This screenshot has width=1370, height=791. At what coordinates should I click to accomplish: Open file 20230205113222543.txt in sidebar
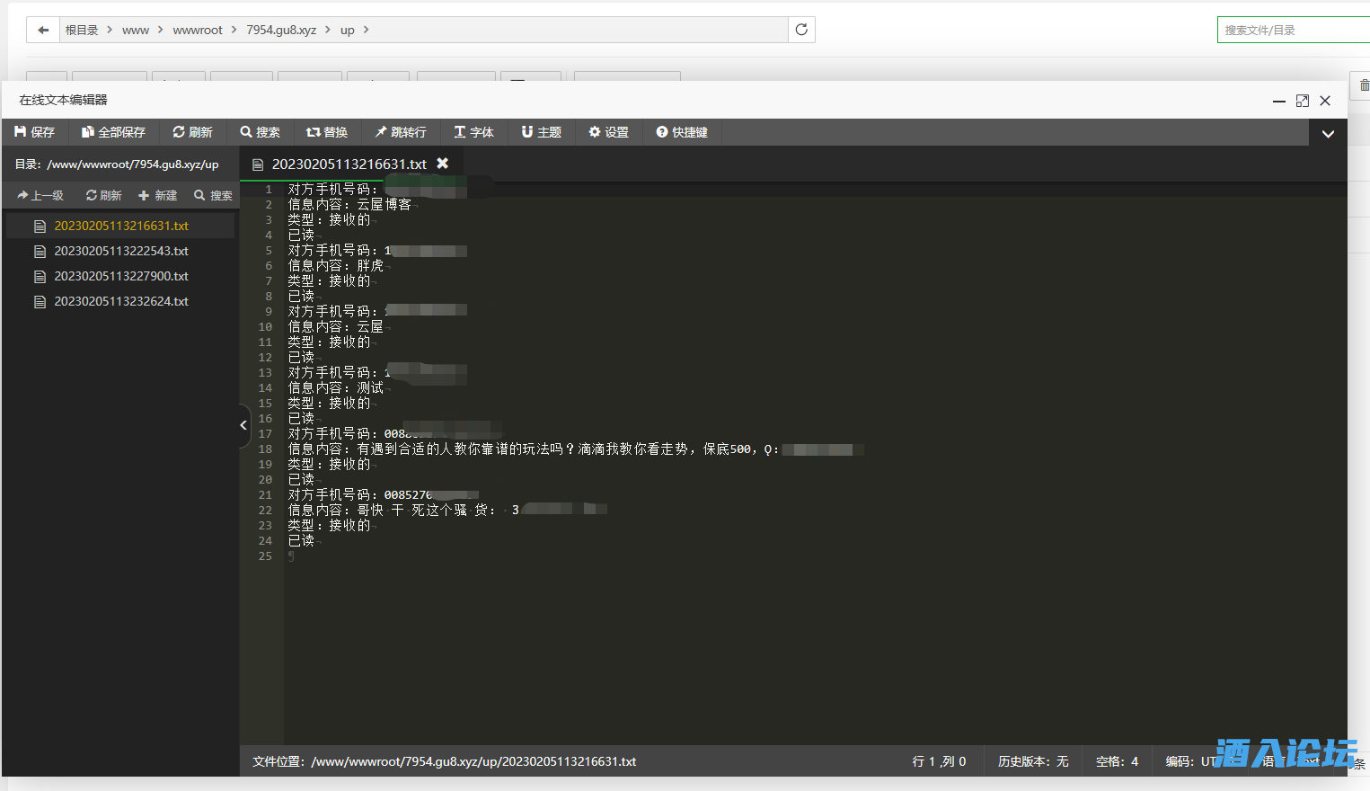click(x=120, y=251)
